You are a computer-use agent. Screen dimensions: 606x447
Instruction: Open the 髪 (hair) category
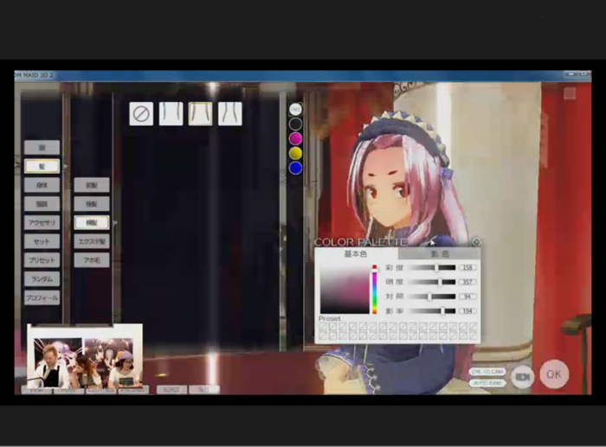pyautogui.click(x=42, y=166)
